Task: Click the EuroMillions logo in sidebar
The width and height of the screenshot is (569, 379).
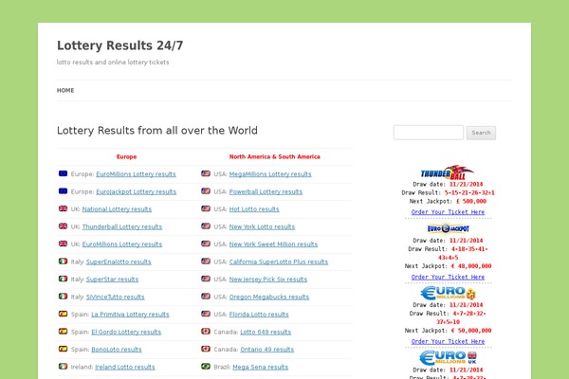Action: pos(449,293)
